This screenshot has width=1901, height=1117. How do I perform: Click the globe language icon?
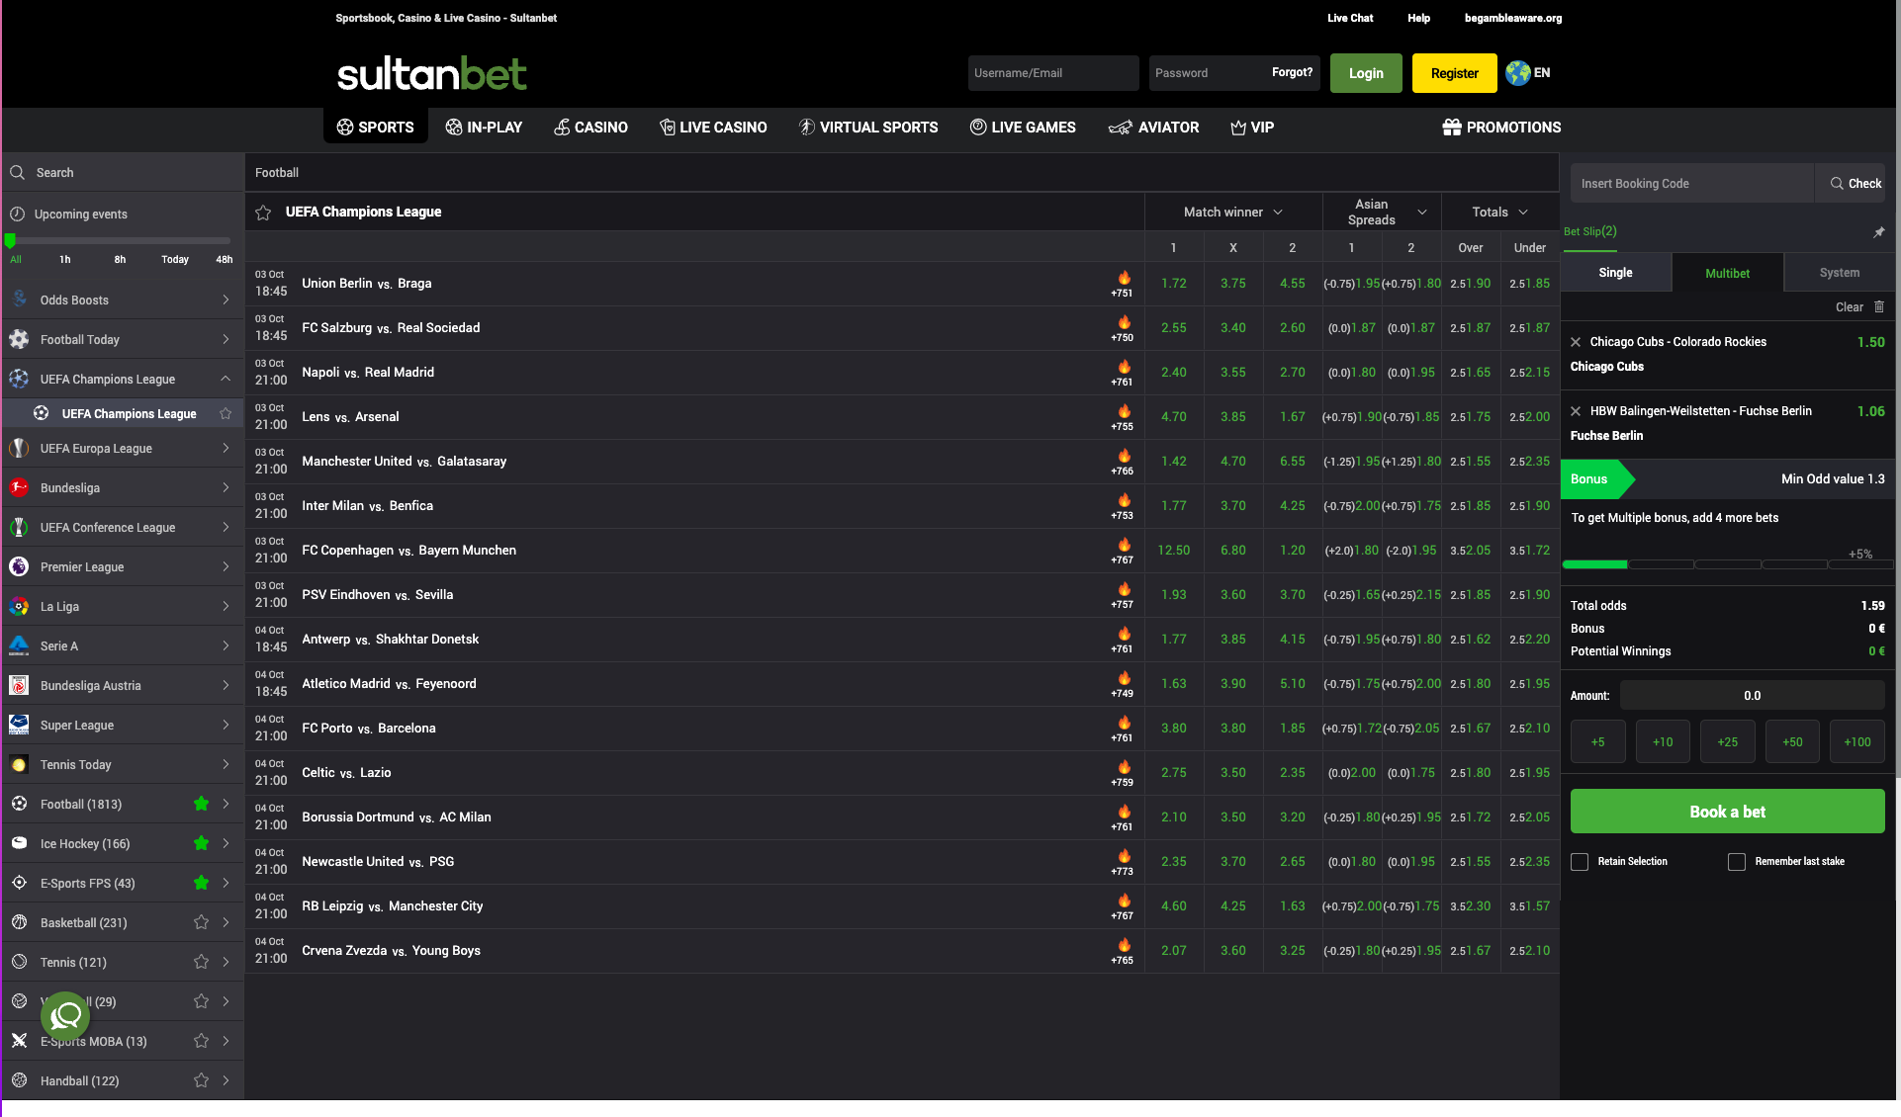click(1517, 73)
